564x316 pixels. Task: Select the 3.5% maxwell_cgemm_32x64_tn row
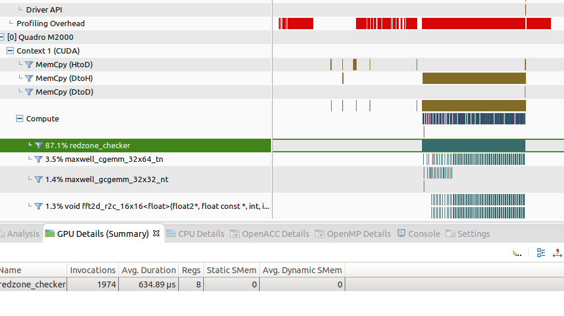click(x=136, y=159)
